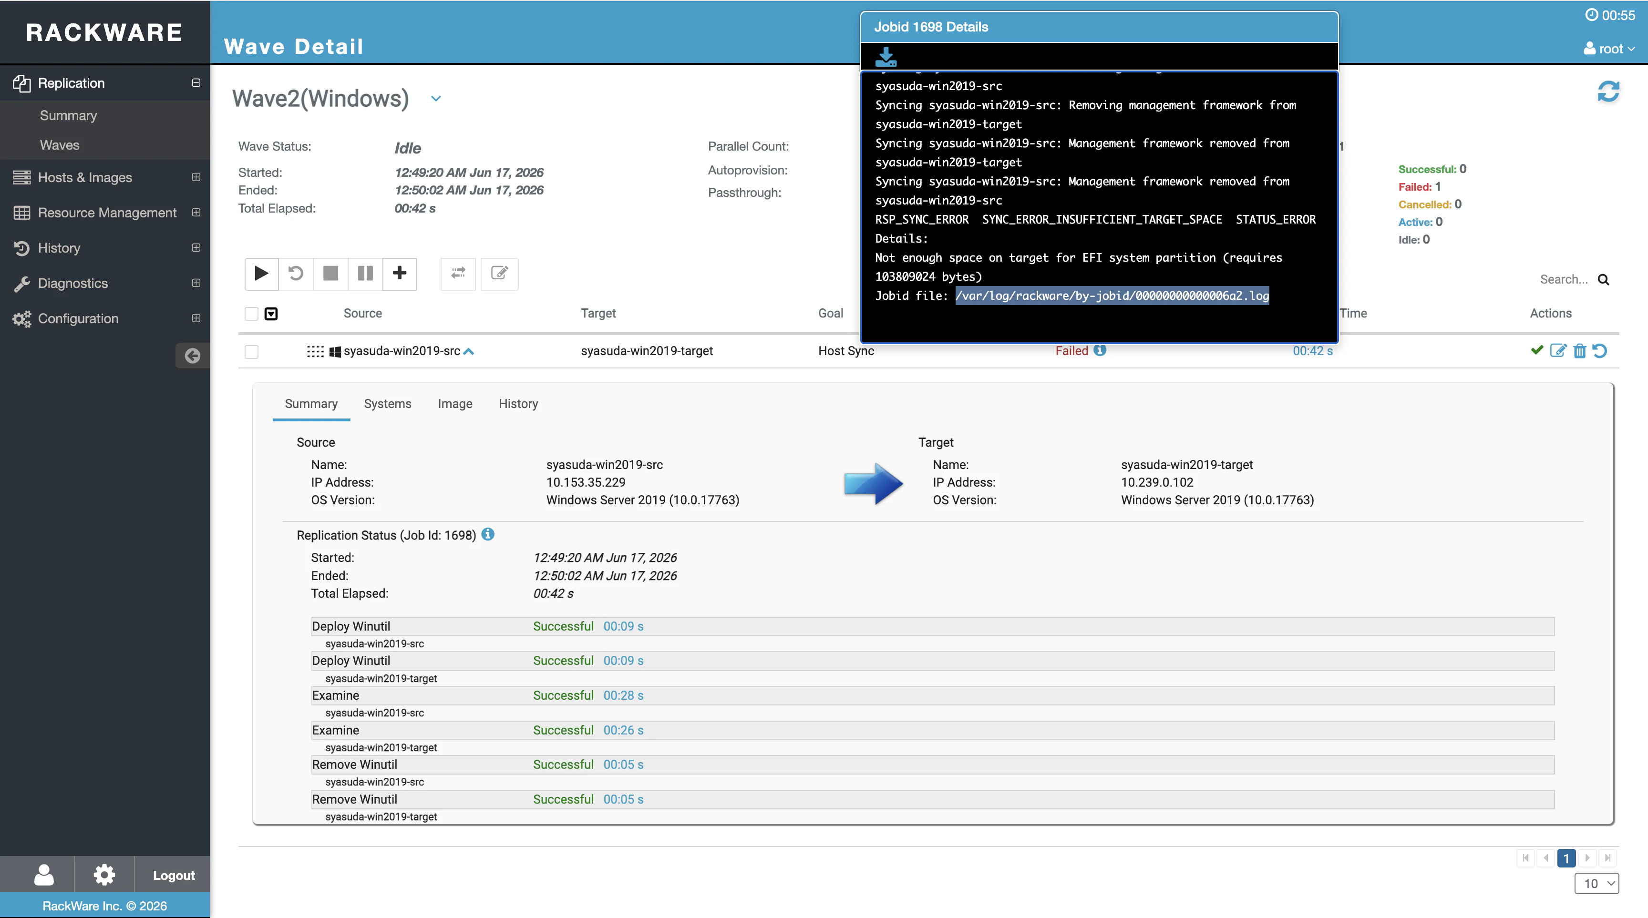Click the RACKWARE logo
Screen dimensions: 1648x918
[104, 32]
